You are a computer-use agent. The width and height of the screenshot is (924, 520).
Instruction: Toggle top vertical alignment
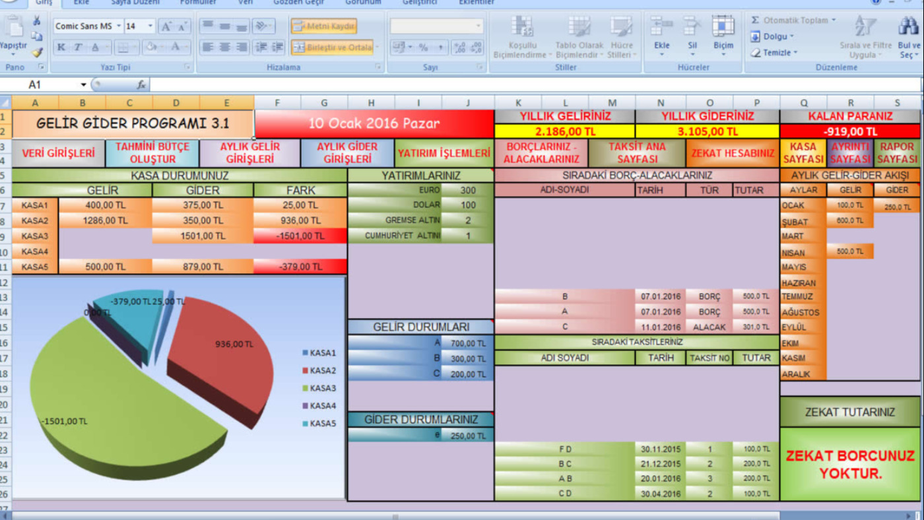coord(208,26)
